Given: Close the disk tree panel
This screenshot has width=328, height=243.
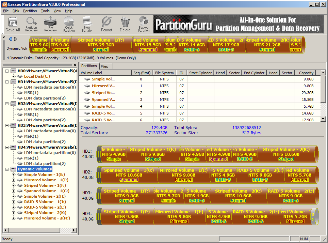Looking at the screenshot, I should click(75, 65).
